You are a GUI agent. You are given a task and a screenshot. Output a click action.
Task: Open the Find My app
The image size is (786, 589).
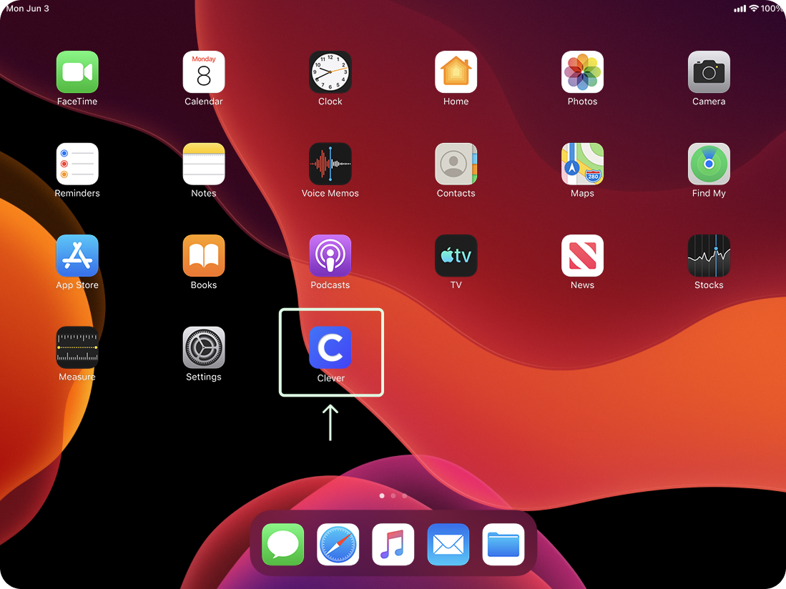(x=708, y=164)
